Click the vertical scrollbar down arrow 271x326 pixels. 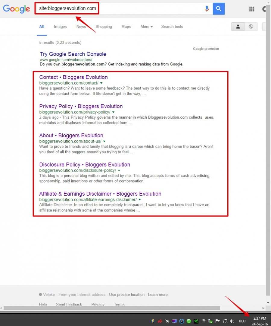(268, 303)
